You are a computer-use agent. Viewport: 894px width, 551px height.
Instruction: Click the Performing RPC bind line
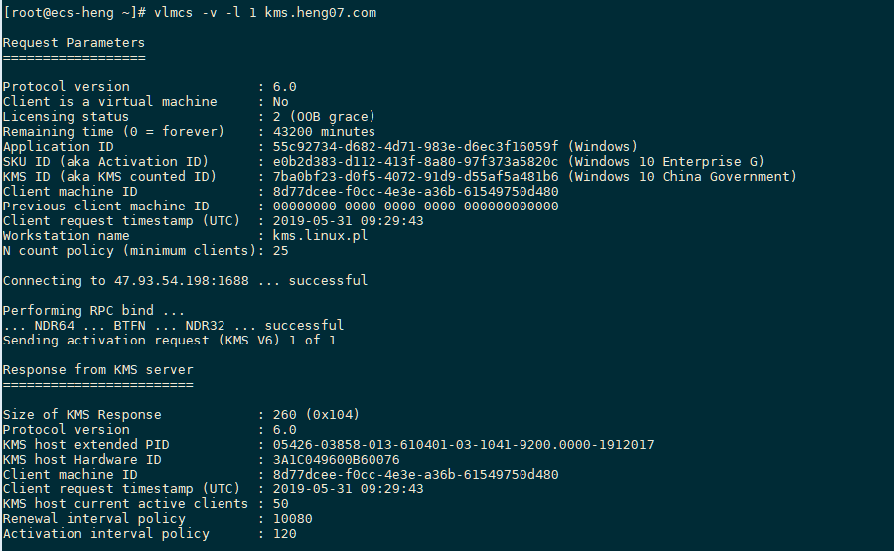click(x=93, y=310)
